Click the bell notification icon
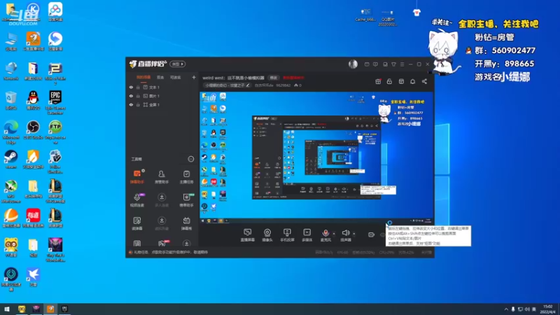 (x=412, y=81)
